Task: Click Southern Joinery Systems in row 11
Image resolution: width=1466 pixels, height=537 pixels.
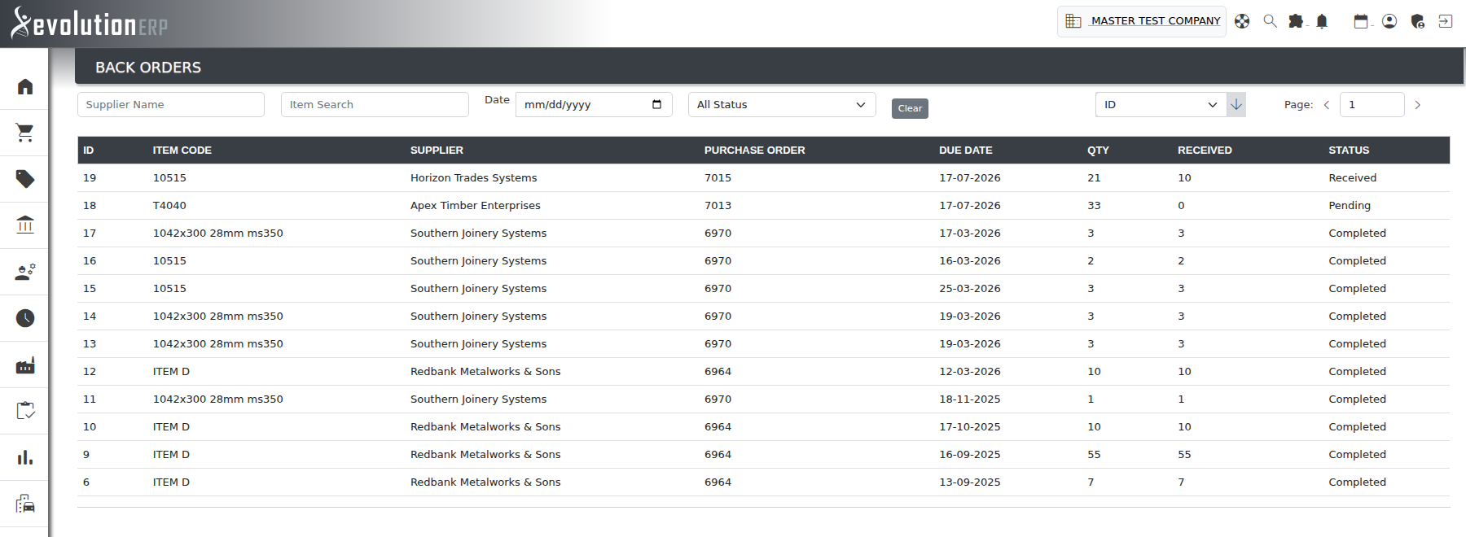Action: (x=478, y=399)
